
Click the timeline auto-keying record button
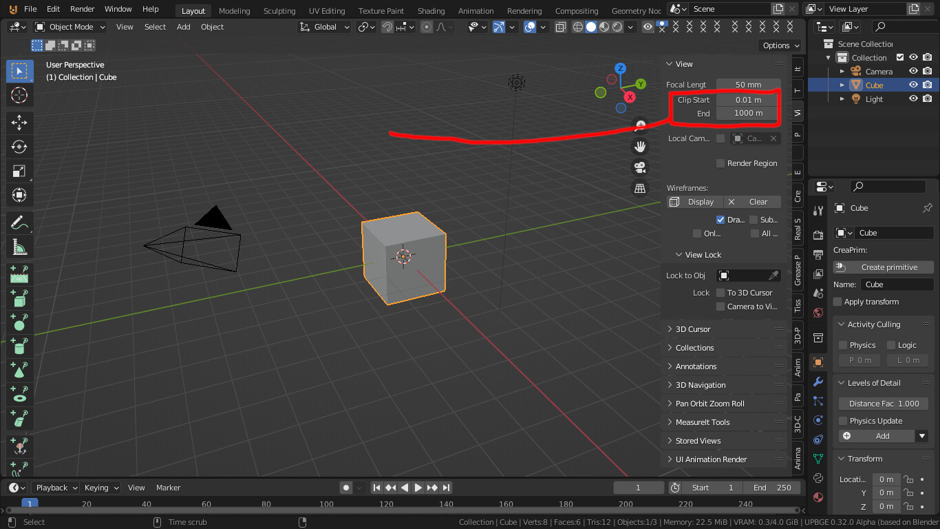[346, 488]
